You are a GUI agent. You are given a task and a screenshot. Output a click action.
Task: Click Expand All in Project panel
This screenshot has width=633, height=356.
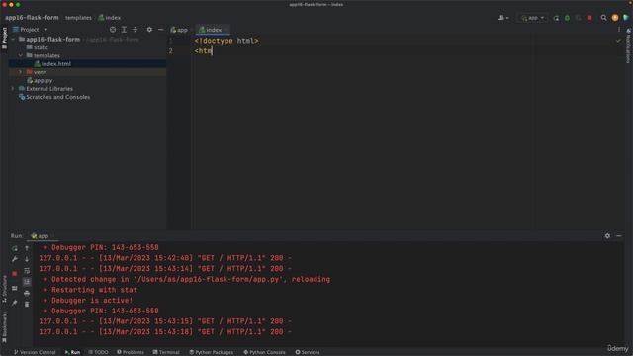pyautogui.click(x=124, y=30)
